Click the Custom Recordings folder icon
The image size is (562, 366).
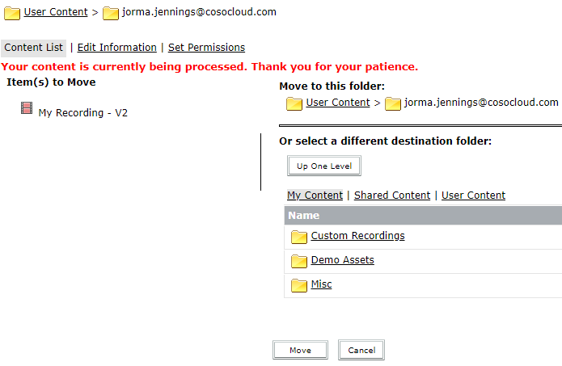tap(299, 237)
